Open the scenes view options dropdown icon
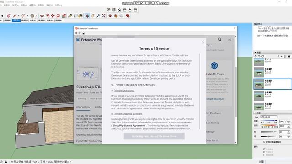 [x=285, y=56]
